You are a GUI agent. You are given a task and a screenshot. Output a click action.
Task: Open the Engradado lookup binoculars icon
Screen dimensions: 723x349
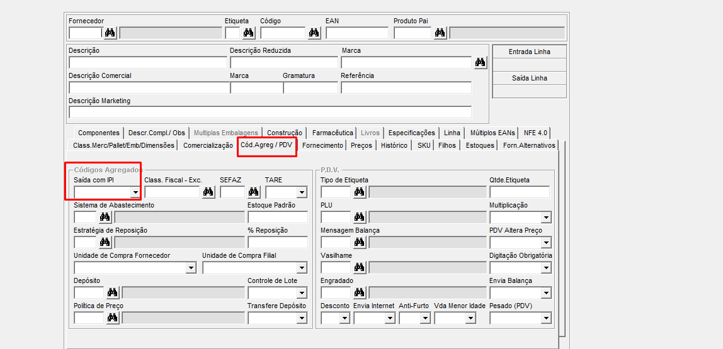pyautogui.click(x=360, y=292)
